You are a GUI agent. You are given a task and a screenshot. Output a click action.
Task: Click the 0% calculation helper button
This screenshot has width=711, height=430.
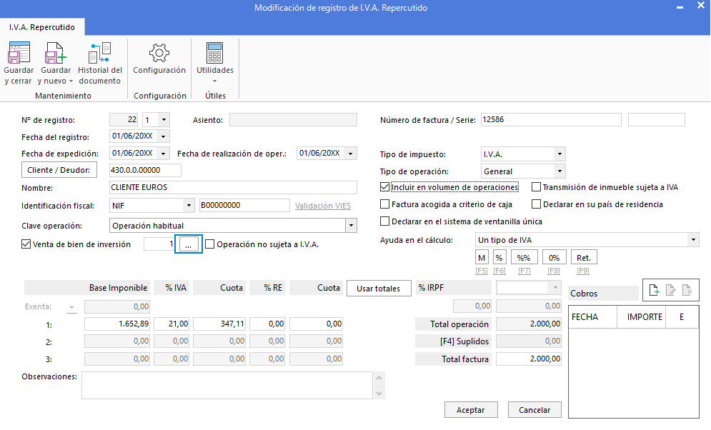click(x=554, y=257)
